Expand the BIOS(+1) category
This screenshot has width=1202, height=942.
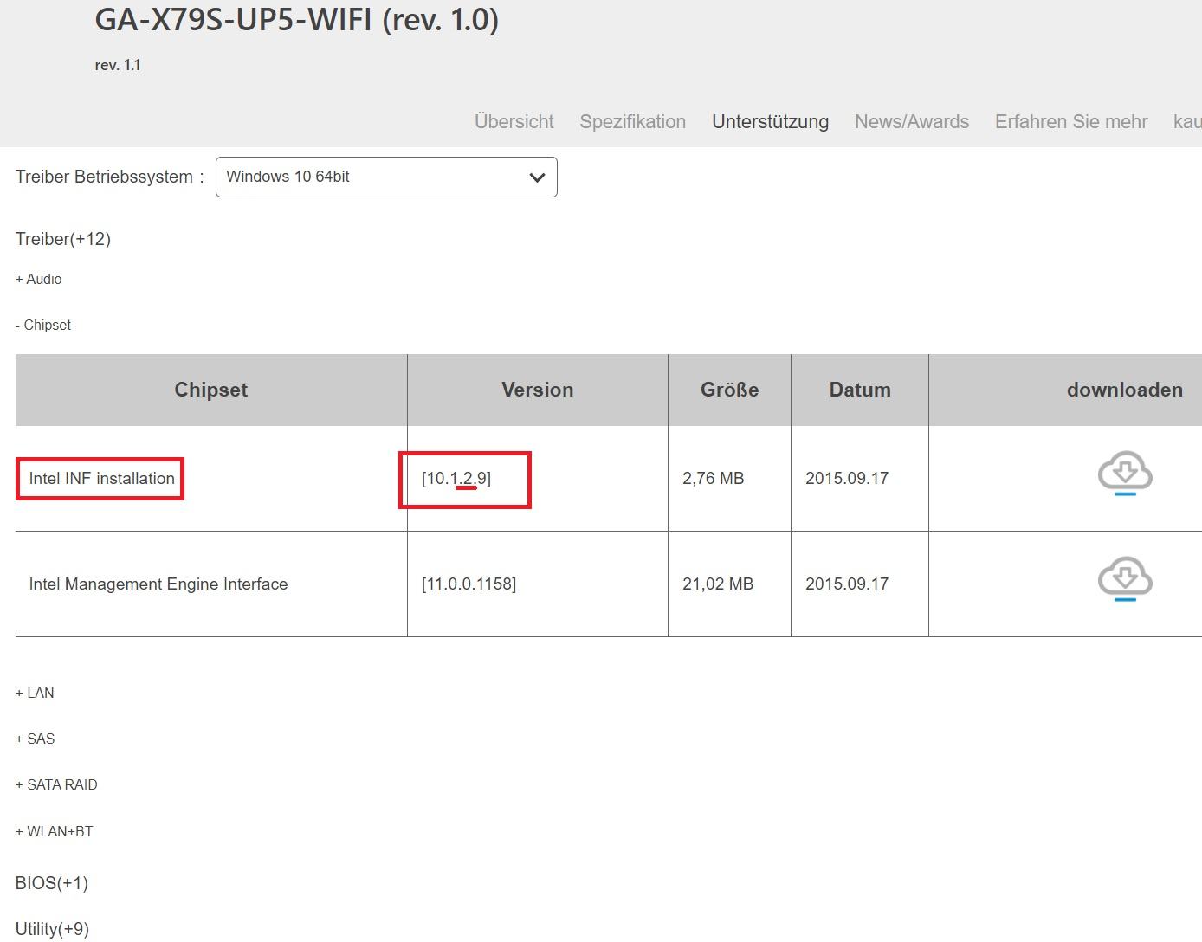[x=52, y=883]
